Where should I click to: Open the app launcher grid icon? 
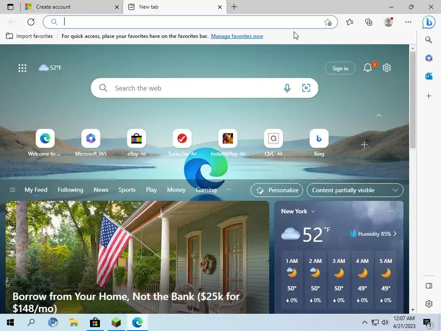coord(22,68)
